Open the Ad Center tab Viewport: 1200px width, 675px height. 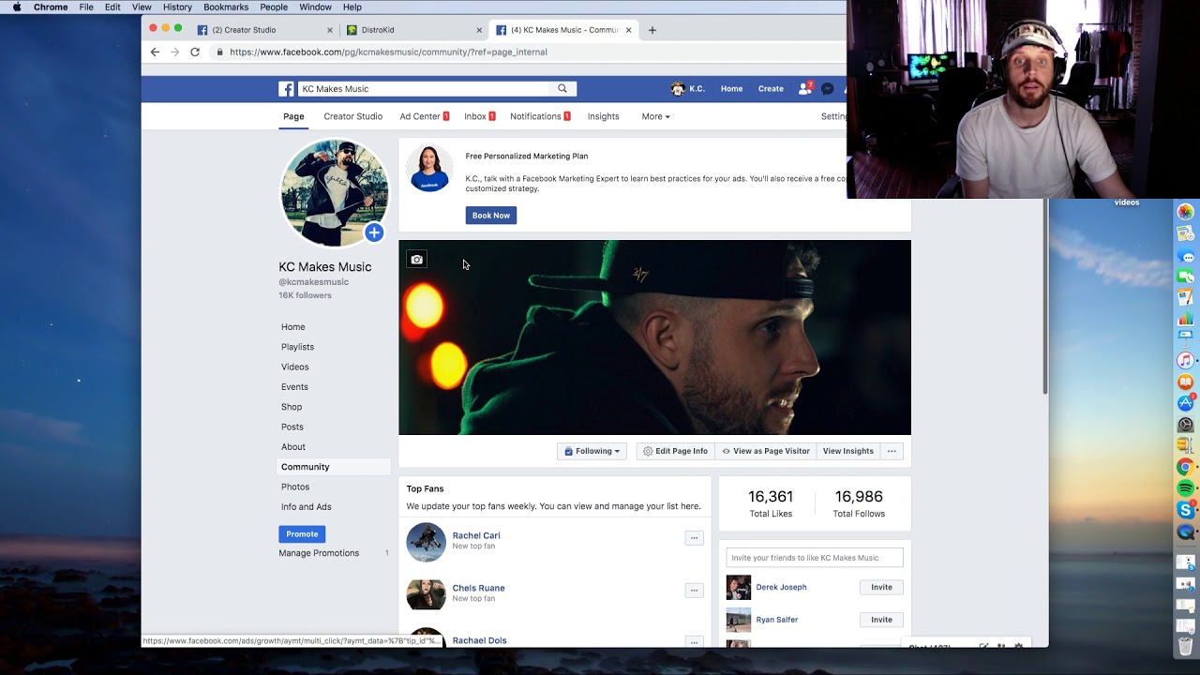coord(424,116)
